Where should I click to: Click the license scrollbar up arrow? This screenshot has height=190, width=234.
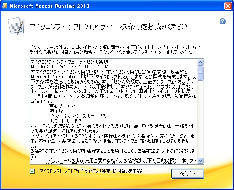[201, 62]
